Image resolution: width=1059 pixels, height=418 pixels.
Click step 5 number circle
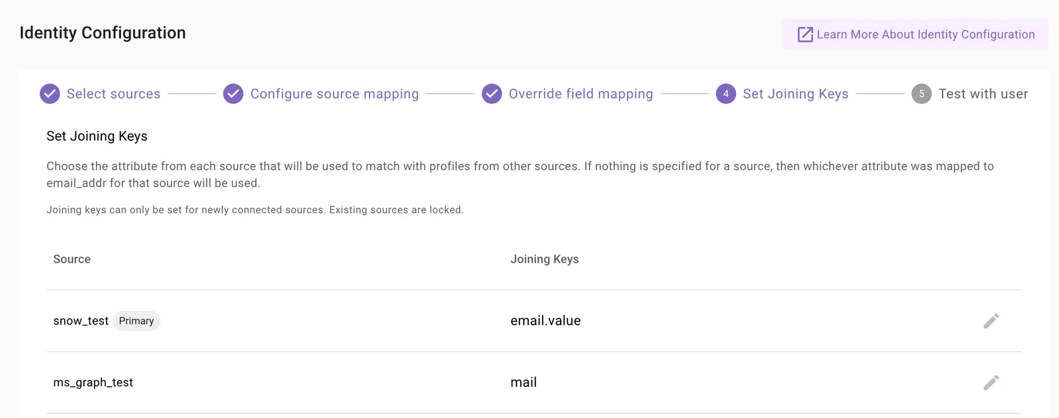(x=921, y=94)
